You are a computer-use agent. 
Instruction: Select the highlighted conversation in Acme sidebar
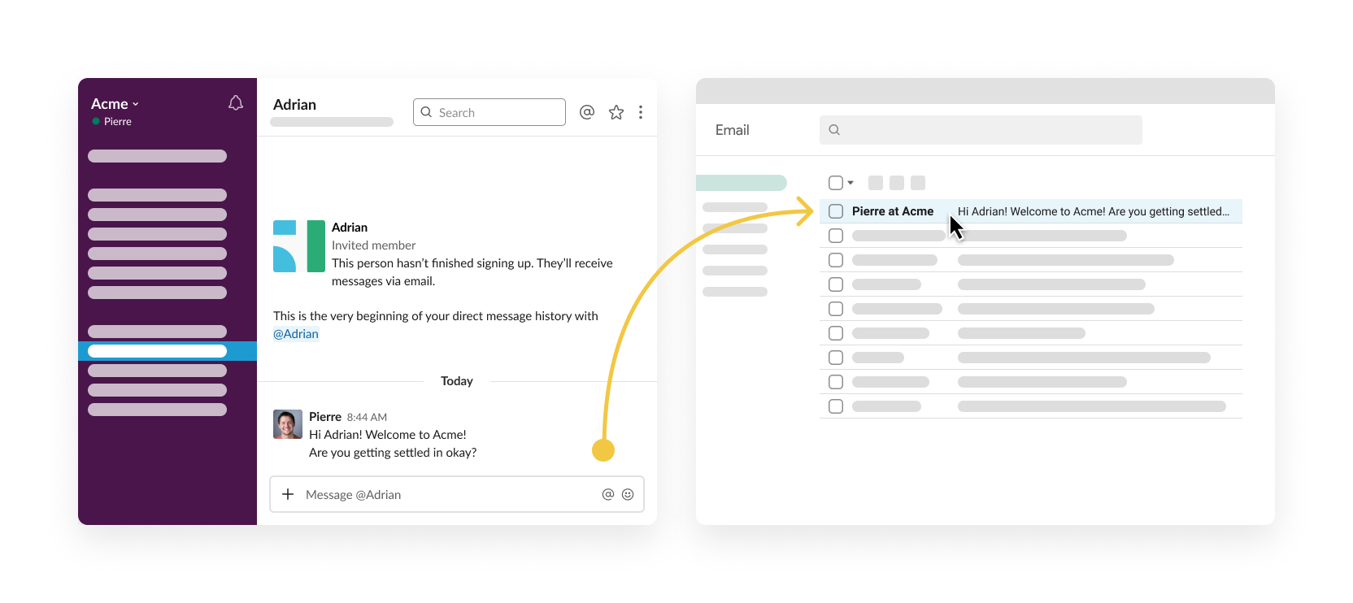167,351
